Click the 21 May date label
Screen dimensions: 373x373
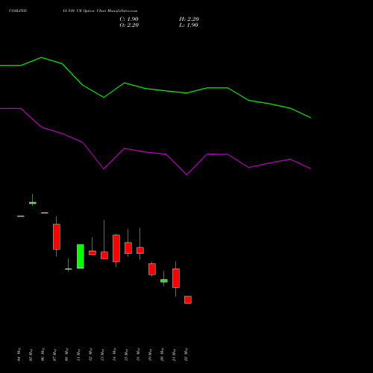[175, 354]
